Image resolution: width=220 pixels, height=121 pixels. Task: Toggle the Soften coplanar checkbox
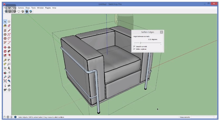(x=134, y=49)
